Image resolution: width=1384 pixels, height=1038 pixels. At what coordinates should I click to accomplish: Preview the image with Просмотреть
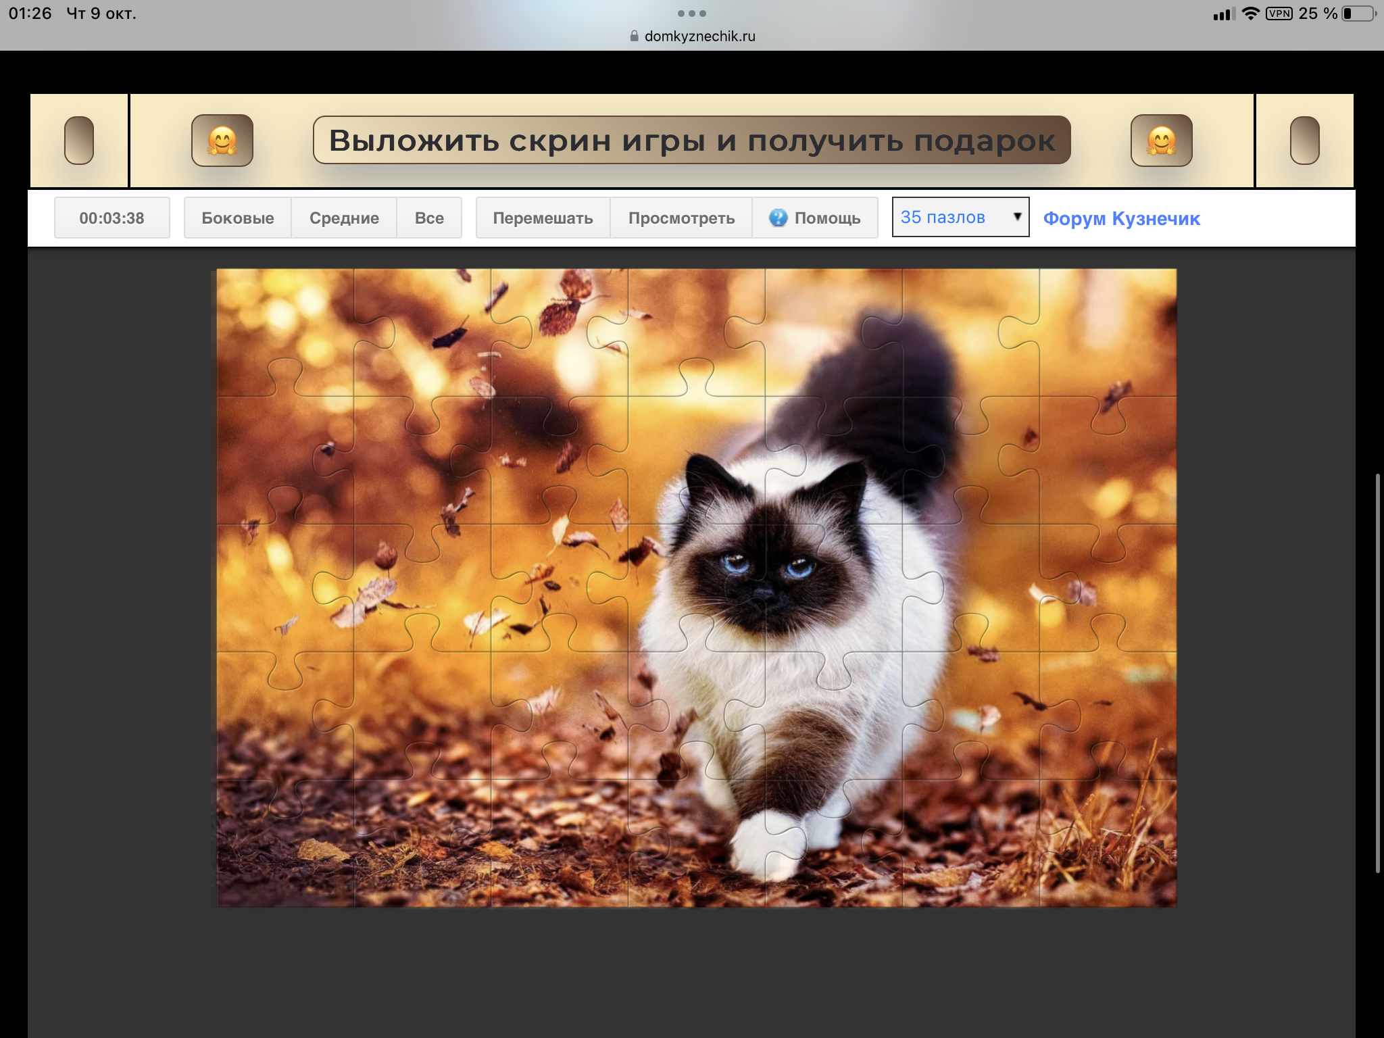pyautogui.click(x=681, y=218)
